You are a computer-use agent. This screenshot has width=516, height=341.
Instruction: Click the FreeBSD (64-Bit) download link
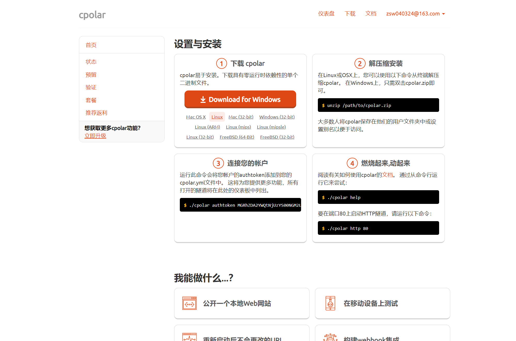237,137
